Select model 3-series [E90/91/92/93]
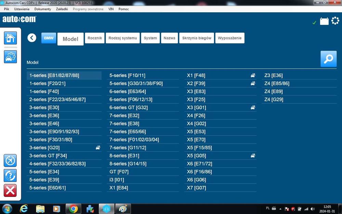 click(64, 131)
